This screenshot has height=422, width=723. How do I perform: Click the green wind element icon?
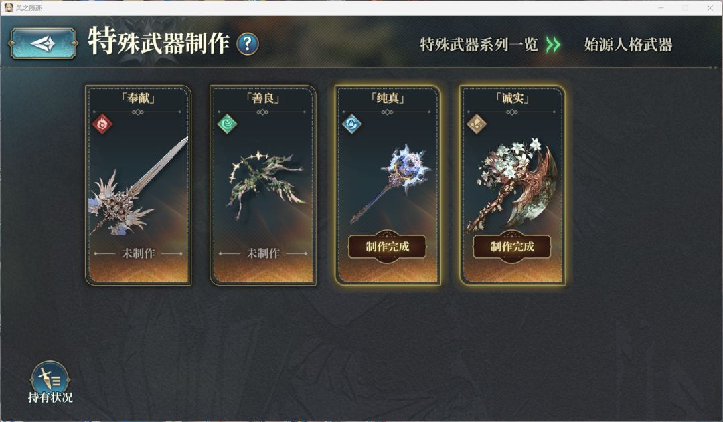(x=228, y=124)
